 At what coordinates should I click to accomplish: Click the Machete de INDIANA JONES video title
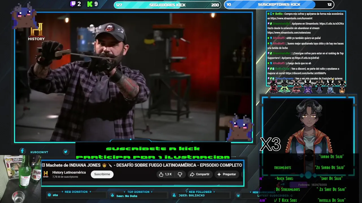point(142,165)
